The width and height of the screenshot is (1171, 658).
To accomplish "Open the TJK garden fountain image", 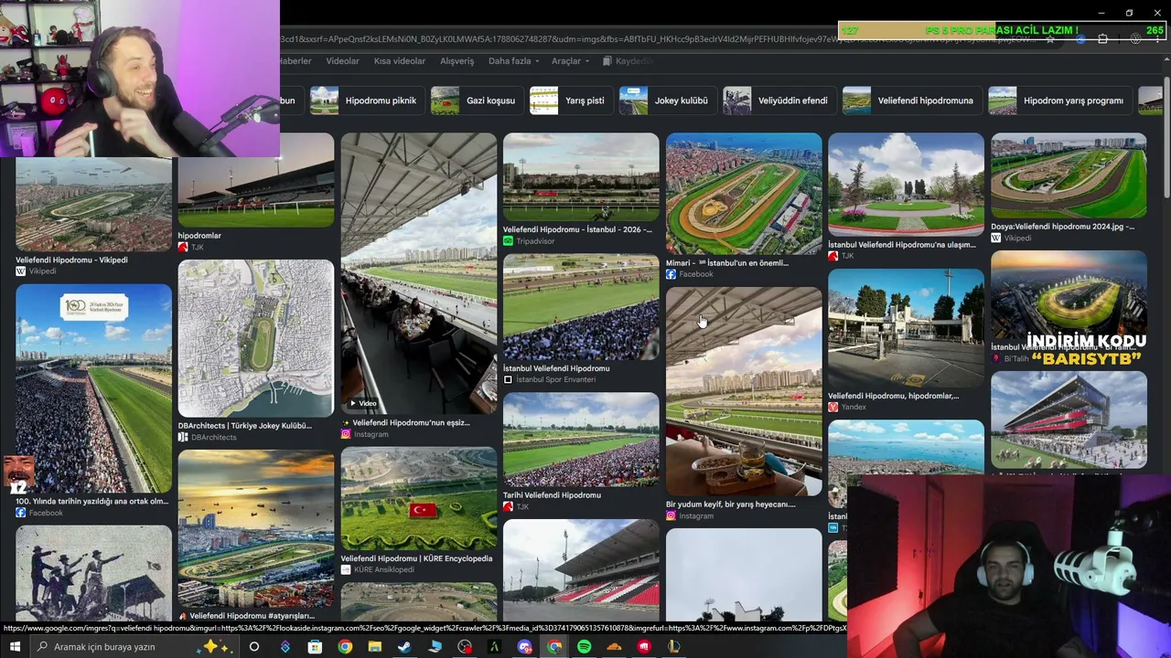I will tap(906, 185).
